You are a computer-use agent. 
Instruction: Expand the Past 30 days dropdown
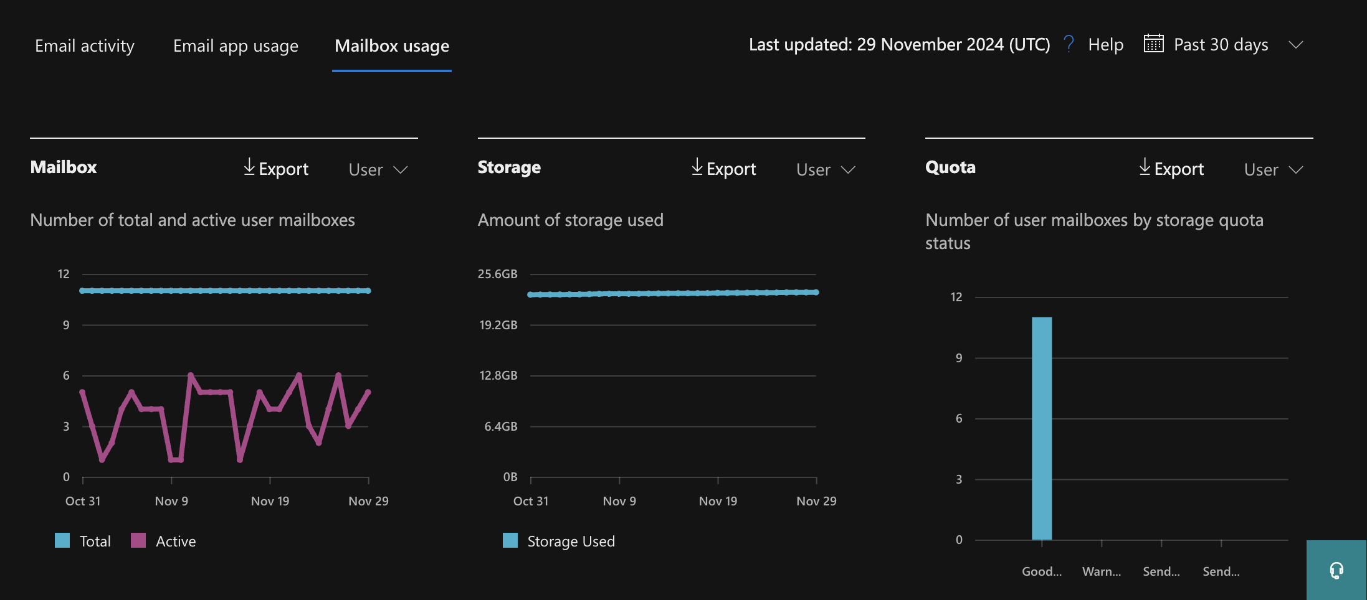click(1296, 45)
